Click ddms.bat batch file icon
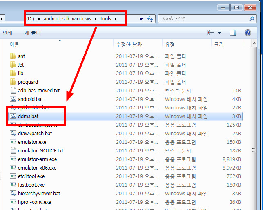The width and height of the screenshot is (263, 210). [x=13, y=116]
